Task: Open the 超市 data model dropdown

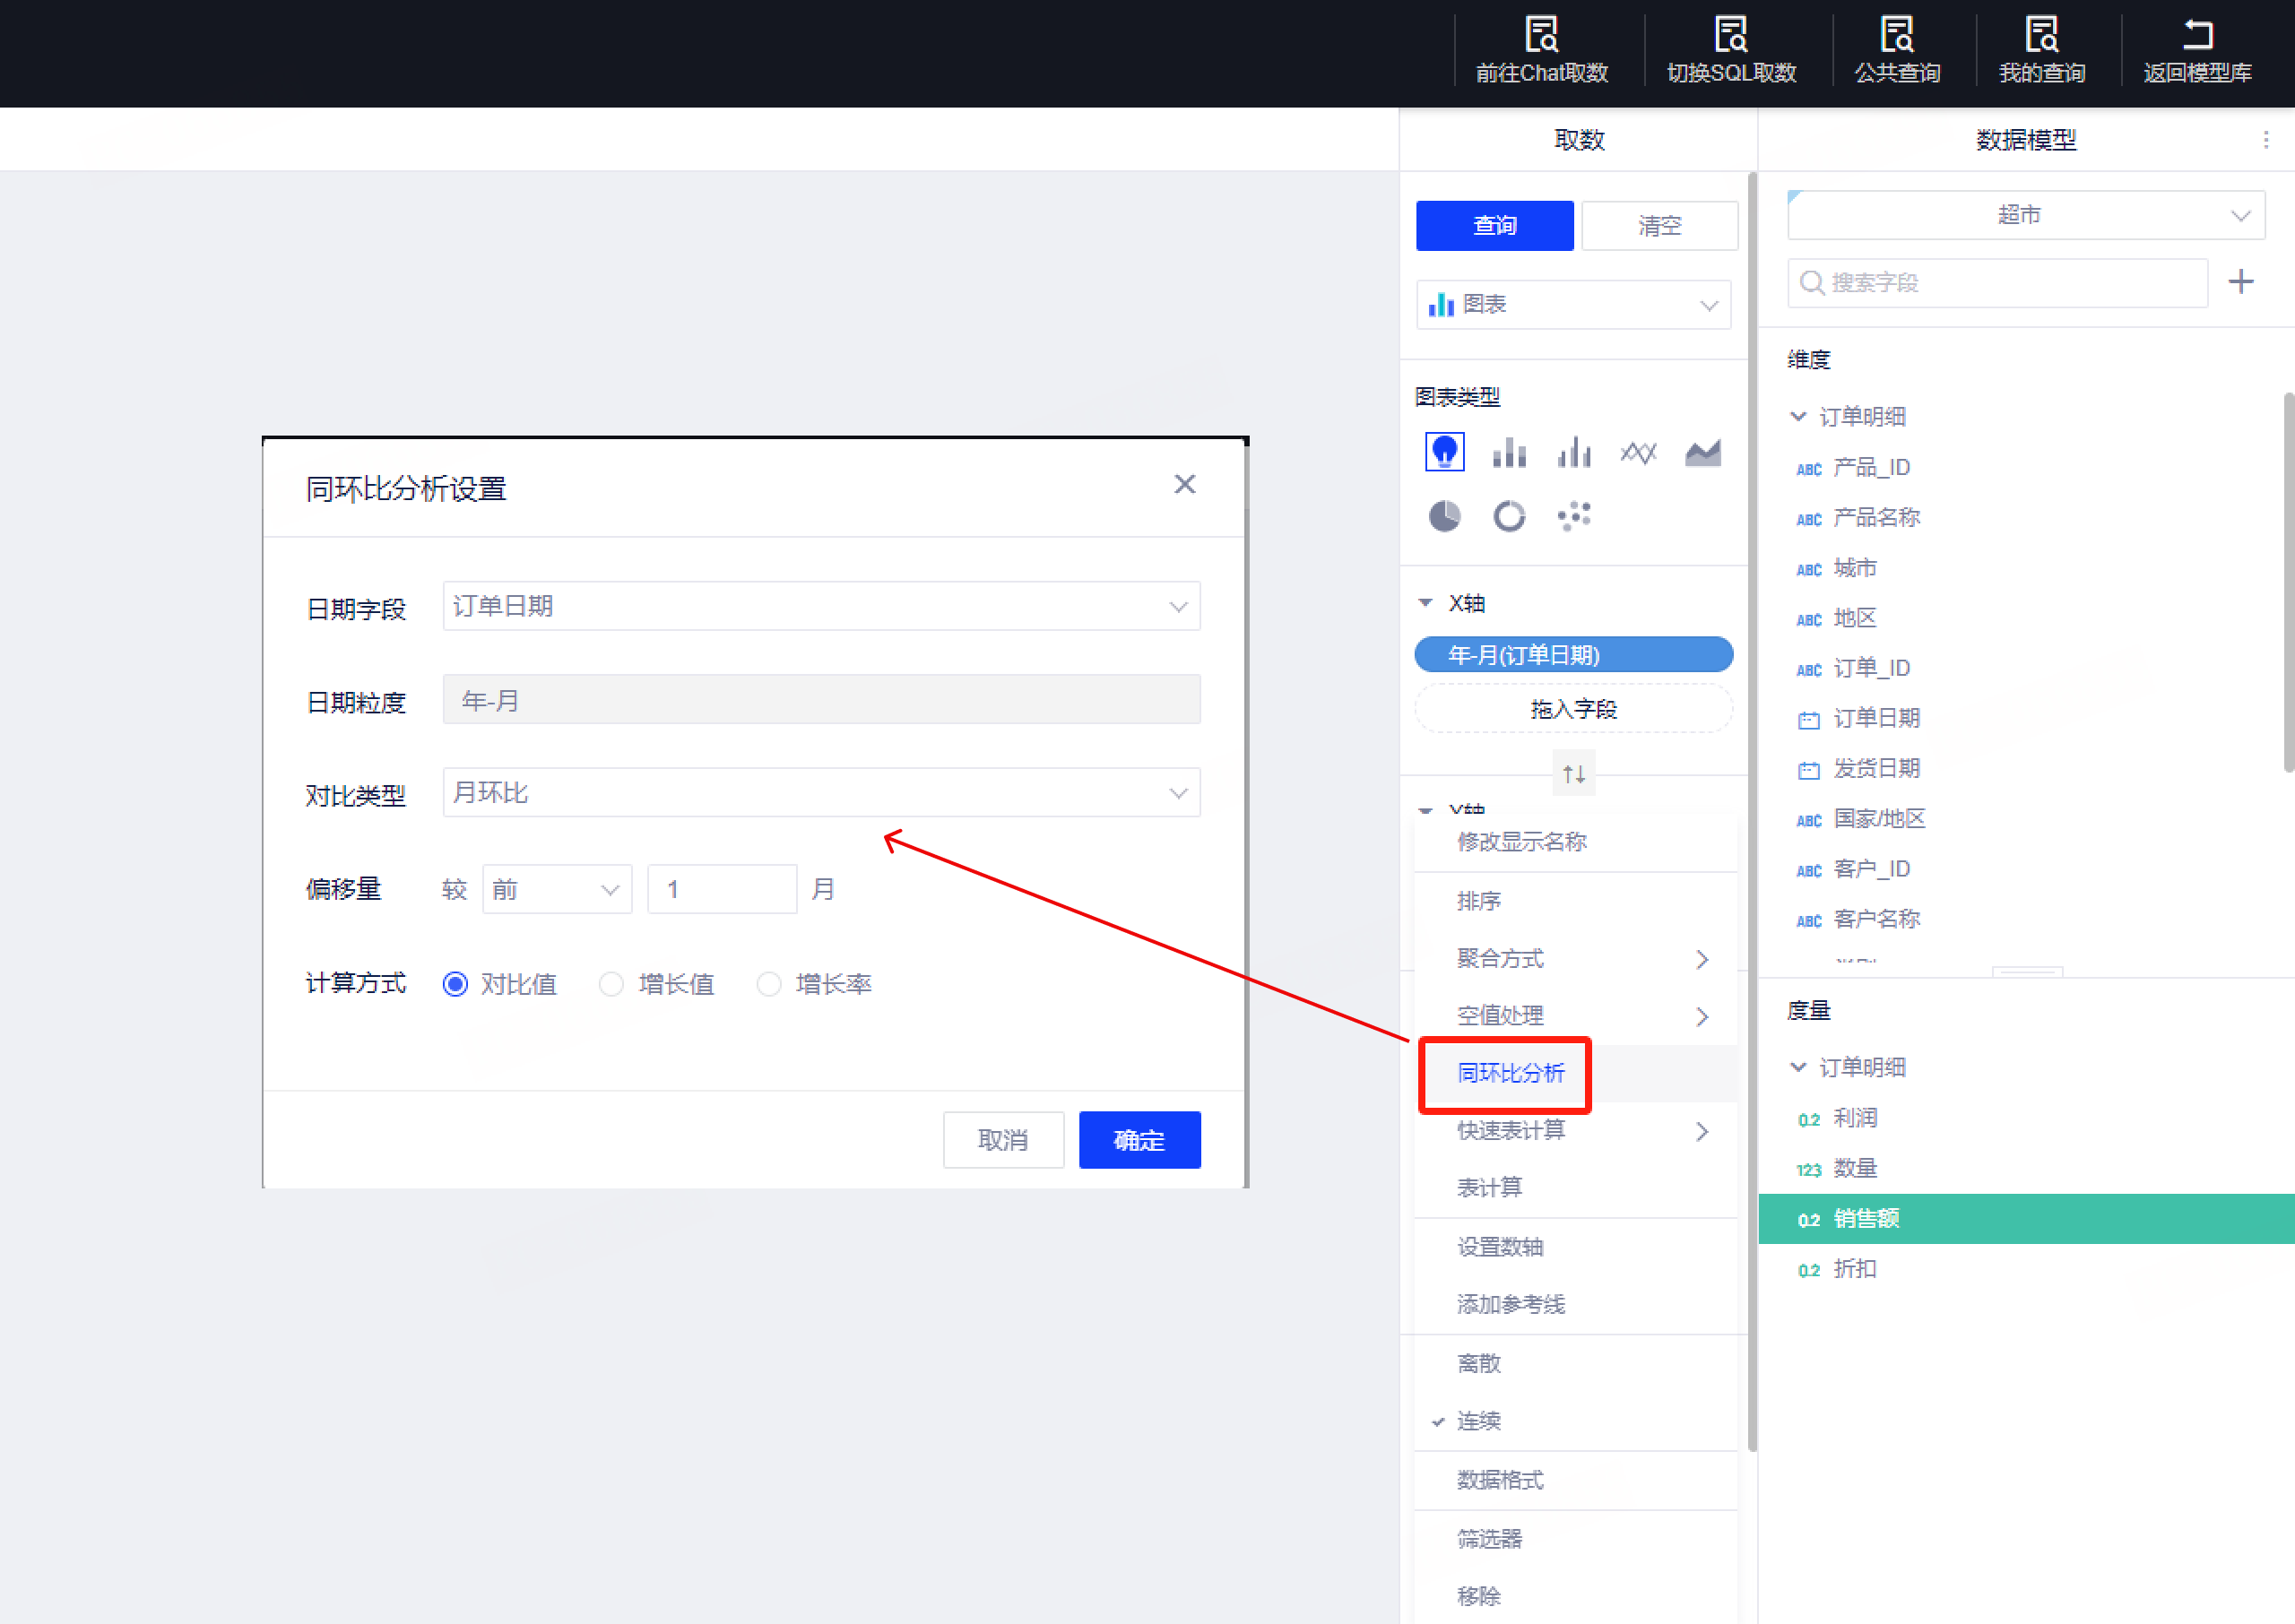Action: pos(2025,215)
